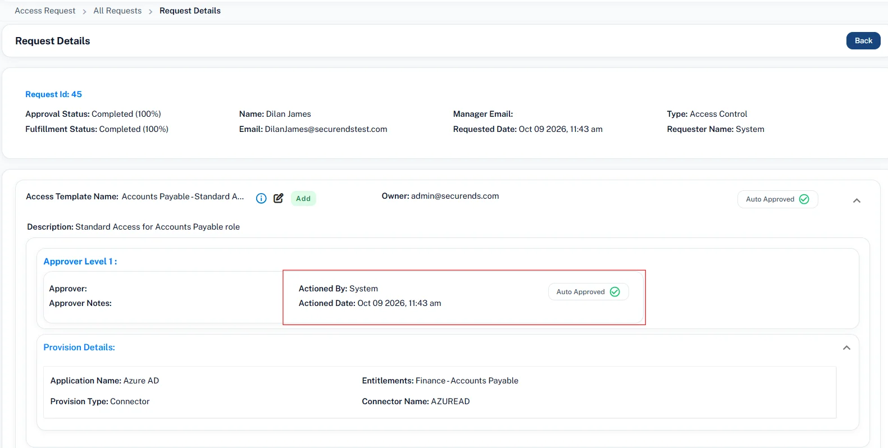
Task: Click the Approver Level 1 heading
Action: tap(80, 262)
